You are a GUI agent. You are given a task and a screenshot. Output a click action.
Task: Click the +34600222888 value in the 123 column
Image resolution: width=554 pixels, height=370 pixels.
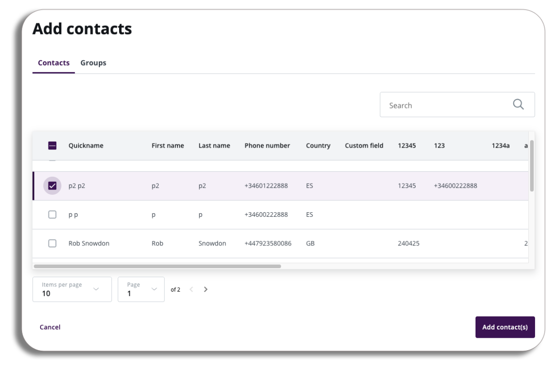pyautogui.click(x=456, y=186)
